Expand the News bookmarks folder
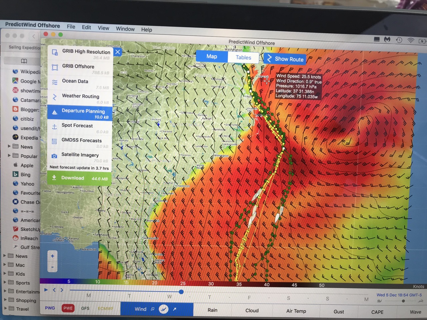This screenshot has width=427, height=320. 9,146
